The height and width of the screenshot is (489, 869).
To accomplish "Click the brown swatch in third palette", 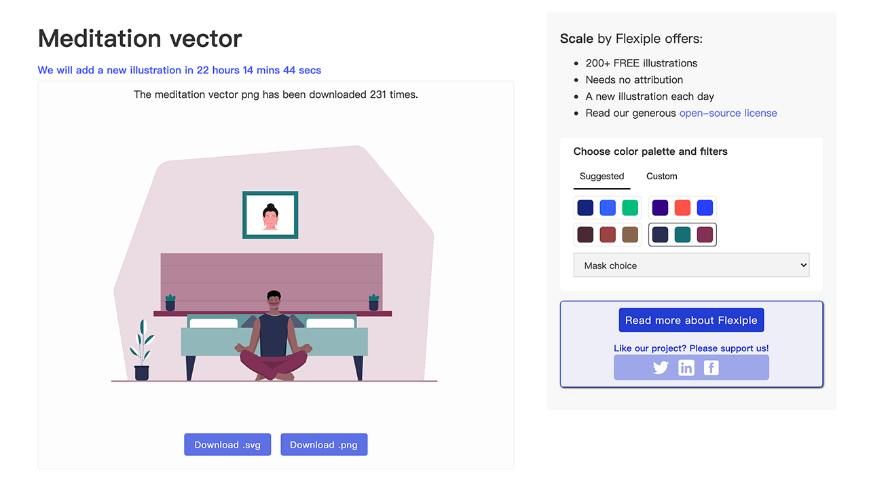I will (x=630, y=235).
